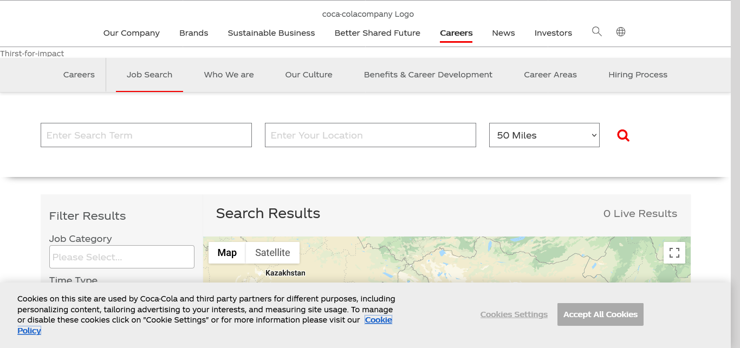The width and height of the screenshot is (740, 348).
Task: Open the globe language selector icon
Action: click(x=621, y=31)
